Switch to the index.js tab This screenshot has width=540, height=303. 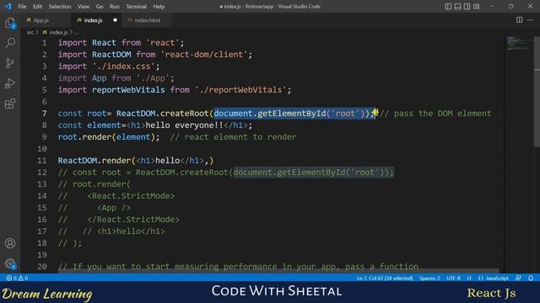pyautogui.click(x=94, y=20)
